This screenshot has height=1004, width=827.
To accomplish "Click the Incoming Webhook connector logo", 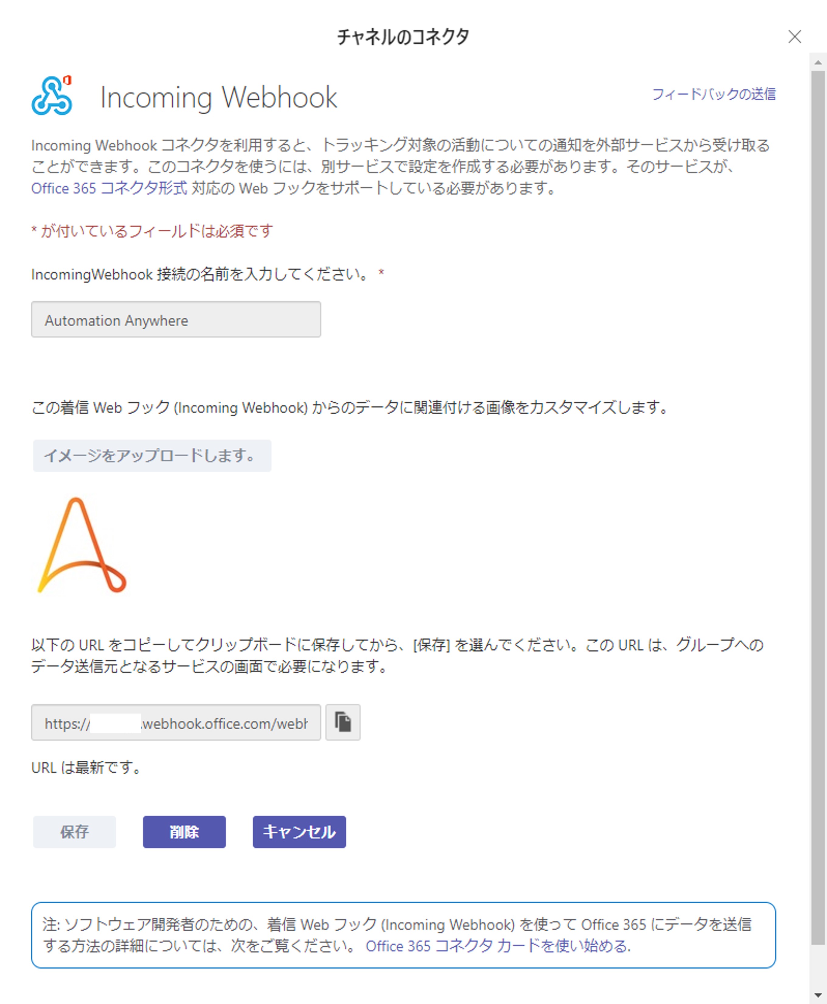I will coord(52,96).
